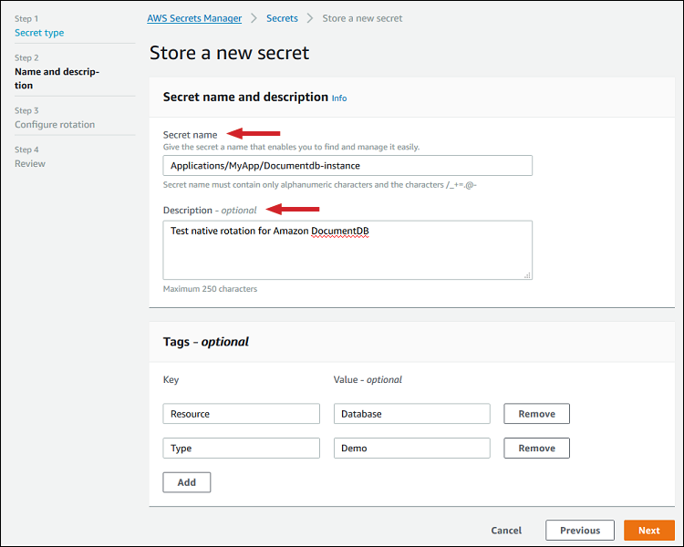
Task: Click the 'Key' column label
Action: point(171,379)
